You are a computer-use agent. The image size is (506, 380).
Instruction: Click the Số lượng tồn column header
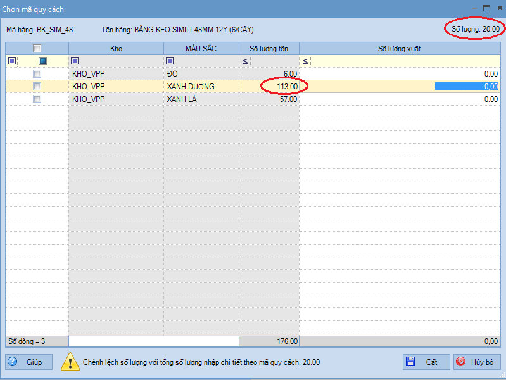269,48
